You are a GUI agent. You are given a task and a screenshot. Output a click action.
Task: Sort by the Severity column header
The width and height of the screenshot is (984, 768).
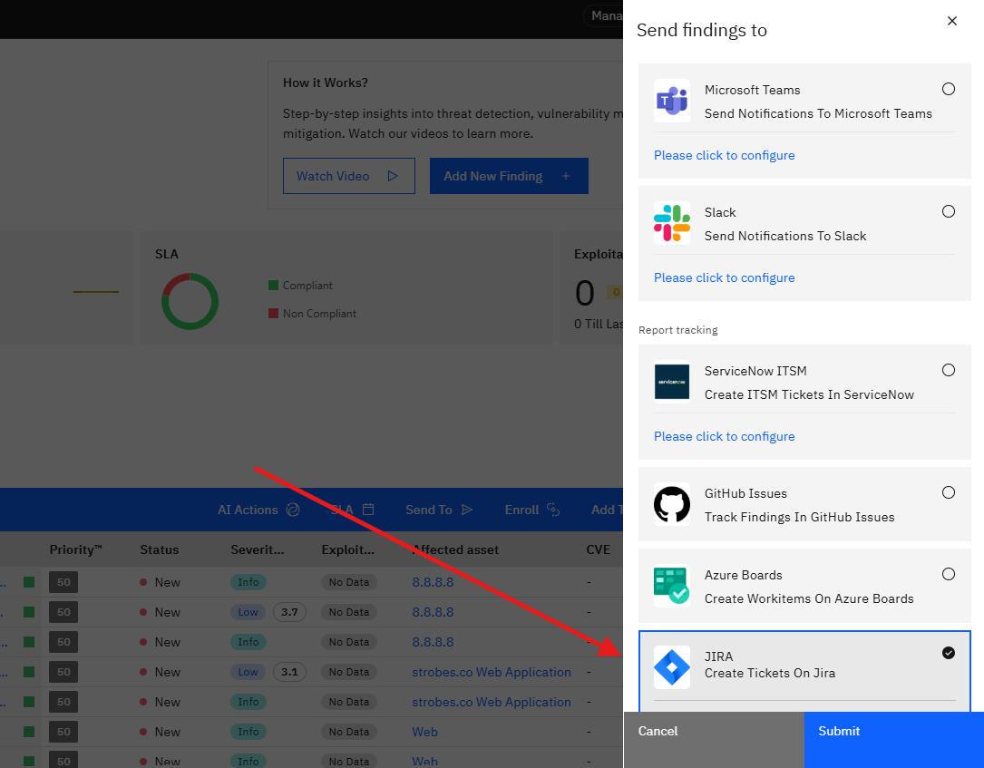(258, 549)
